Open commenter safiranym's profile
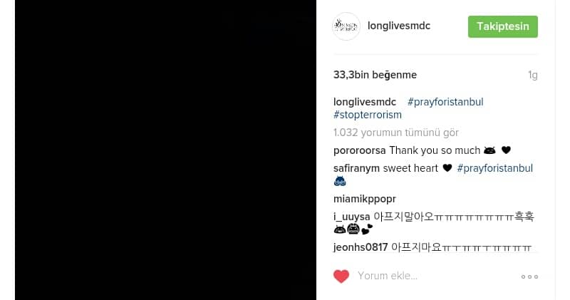This screenshot has height=300, width=570. coord(357,168)
